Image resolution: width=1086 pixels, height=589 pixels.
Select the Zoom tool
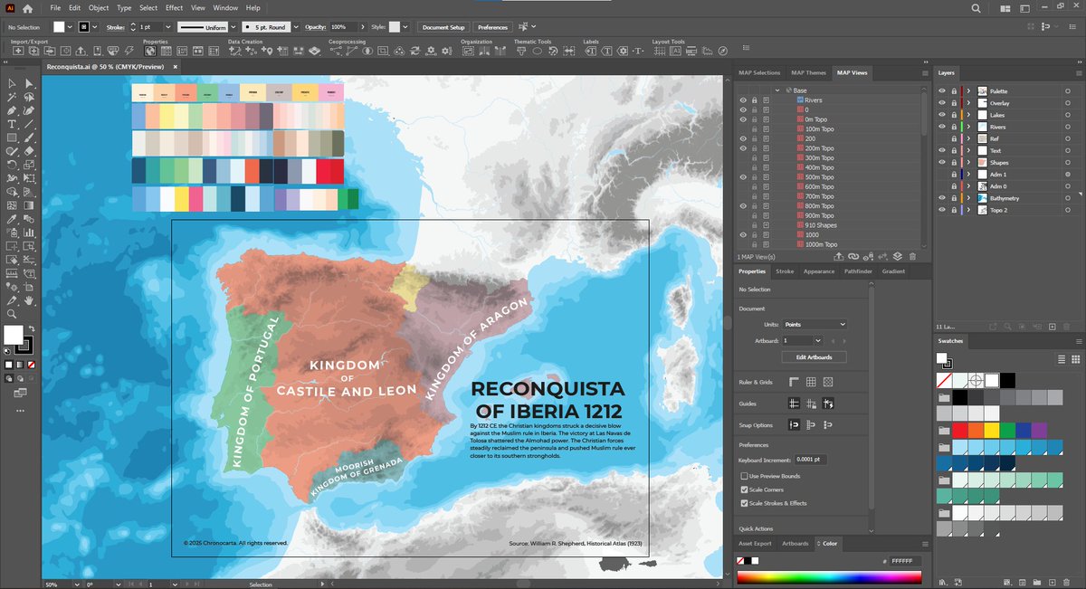pos(12,314)
